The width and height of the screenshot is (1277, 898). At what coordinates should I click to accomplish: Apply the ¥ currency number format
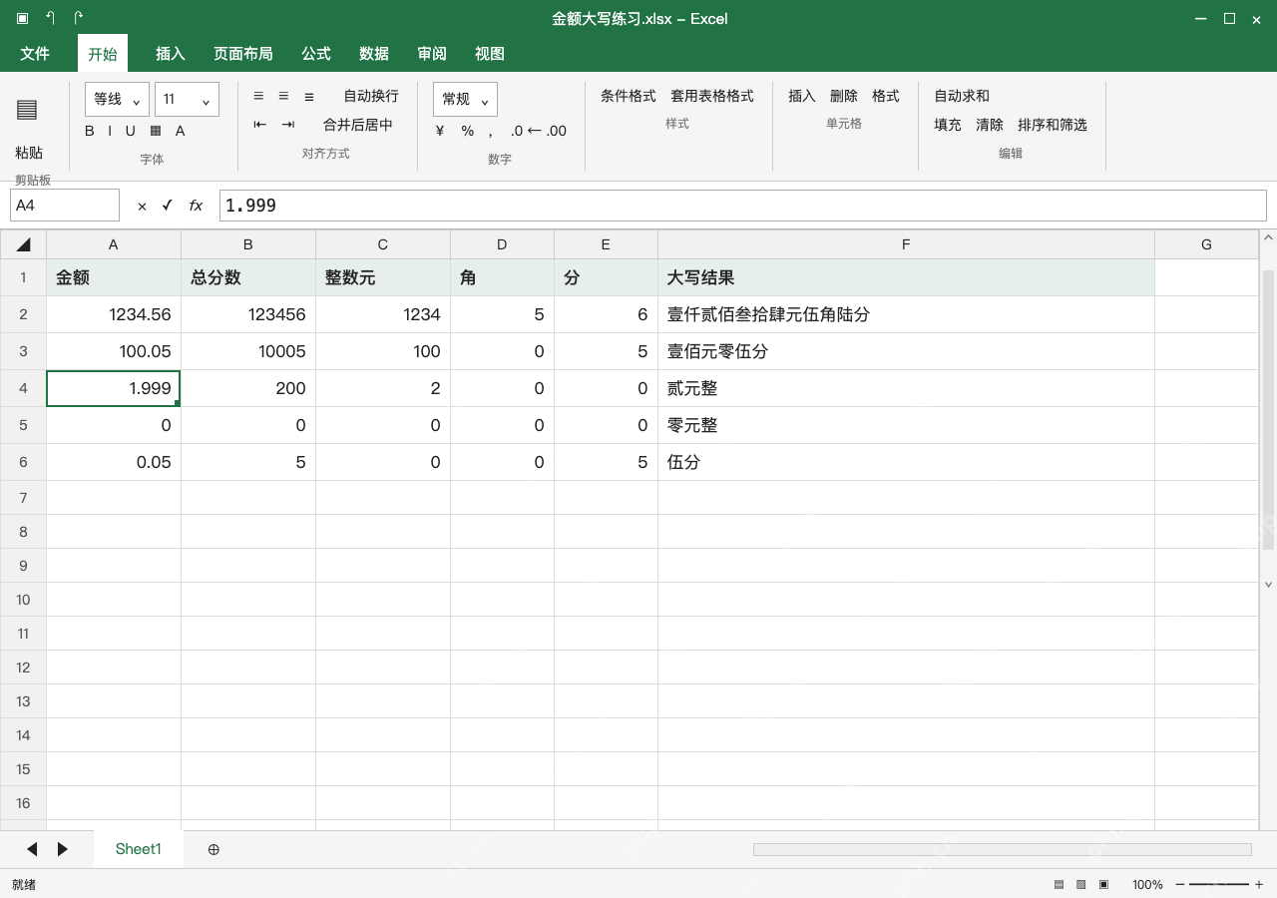click(440, 131)
